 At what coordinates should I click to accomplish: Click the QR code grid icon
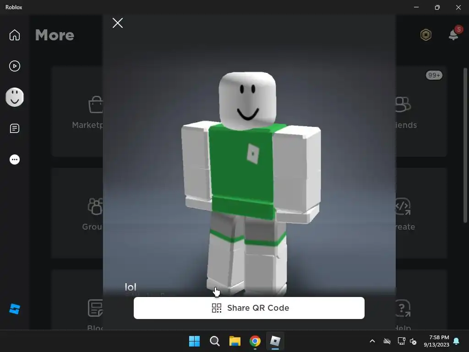(217, 308)
